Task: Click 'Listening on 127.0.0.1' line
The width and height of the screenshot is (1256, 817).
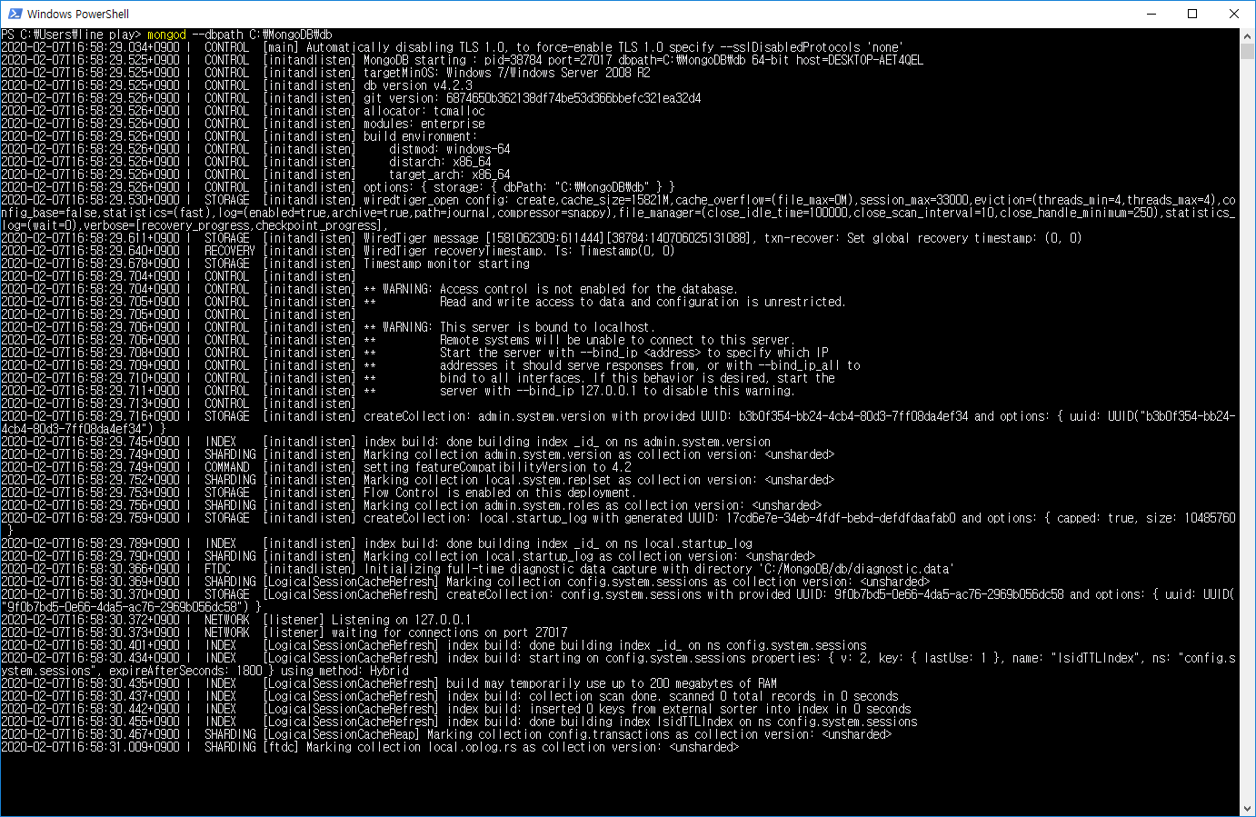Action: [401, 620]
